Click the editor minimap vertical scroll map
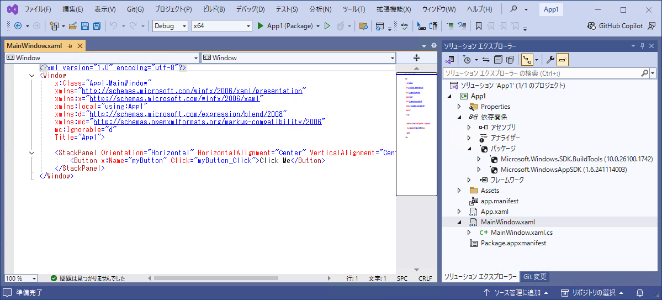Image resolution: width=662 pixels, height=300 pixels. 416,134
